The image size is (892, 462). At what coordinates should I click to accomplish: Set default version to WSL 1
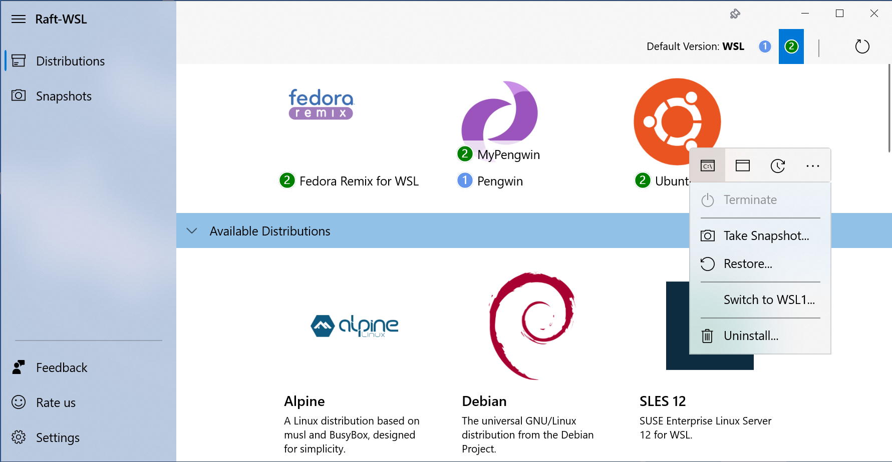(765, 46)
